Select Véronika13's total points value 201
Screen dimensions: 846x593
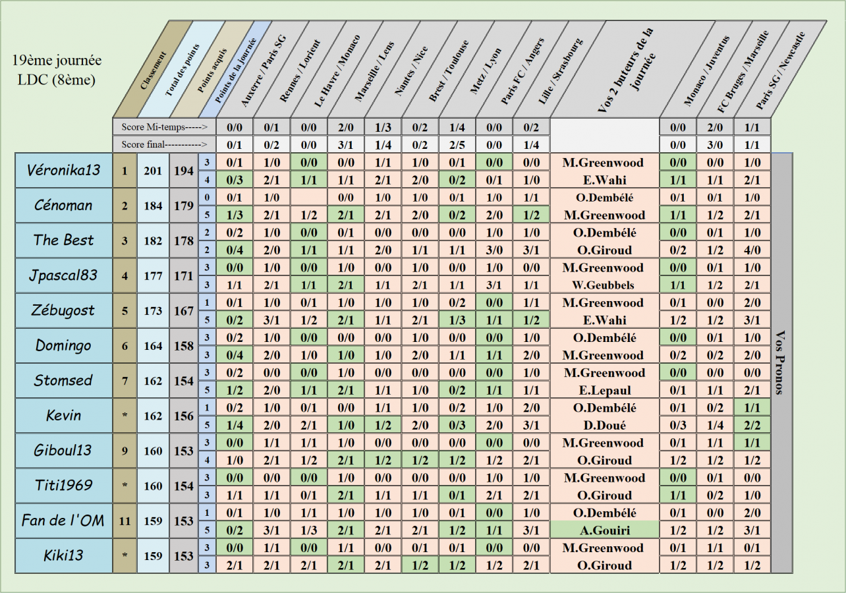point(153,171)
